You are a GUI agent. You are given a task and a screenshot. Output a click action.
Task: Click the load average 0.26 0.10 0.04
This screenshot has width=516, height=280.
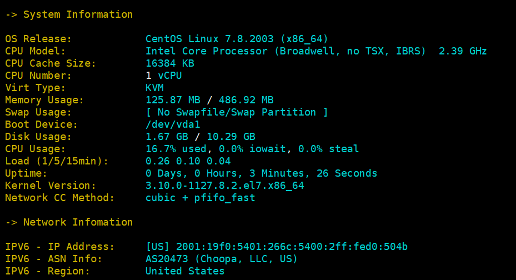pos(188,161)
